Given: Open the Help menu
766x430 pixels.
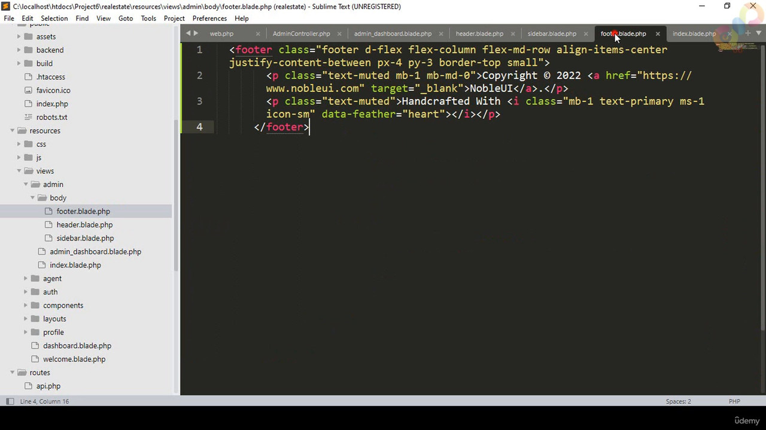Looking at the screenshot, I should (242, 19).
